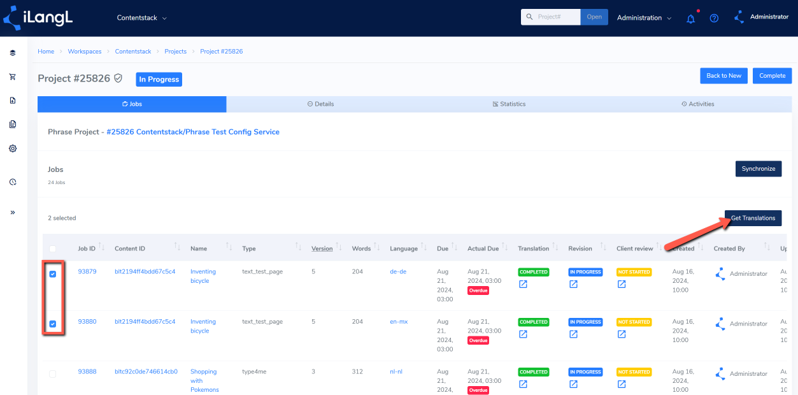Uncheck the checkbox for job 93879
798x395 pixels.
pyautogui.click(x=53, y=274)
